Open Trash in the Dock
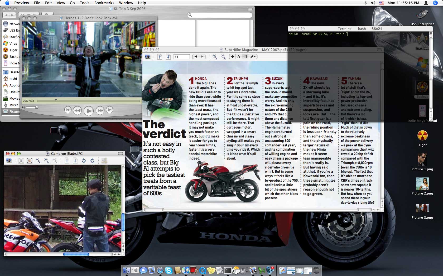Viewport: 443px width, 276px height. (316, 270)
